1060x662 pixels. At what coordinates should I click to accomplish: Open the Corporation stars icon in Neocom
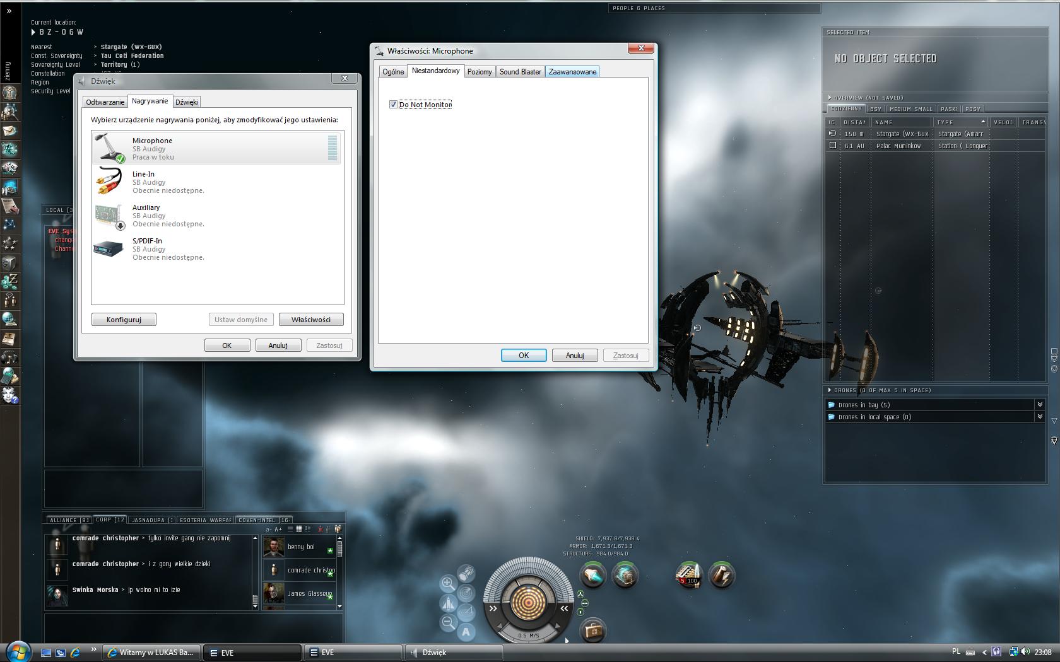(x=9, y=243)
